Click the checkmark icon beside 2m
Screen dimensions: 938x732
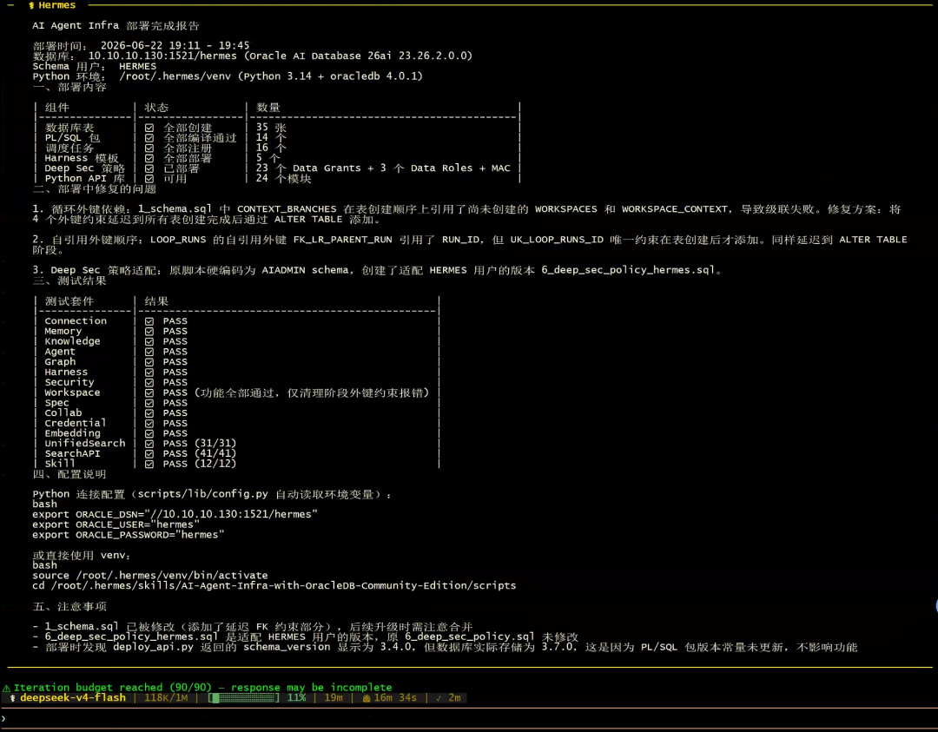click(x=439, y=698)
